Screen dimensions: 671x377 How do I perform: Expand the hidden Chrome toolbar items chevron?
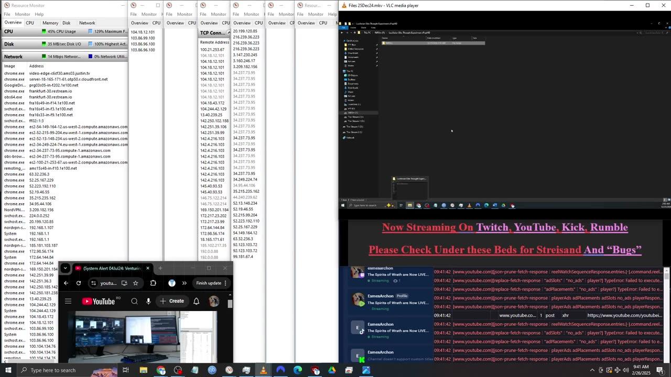(x=185, y=283)
